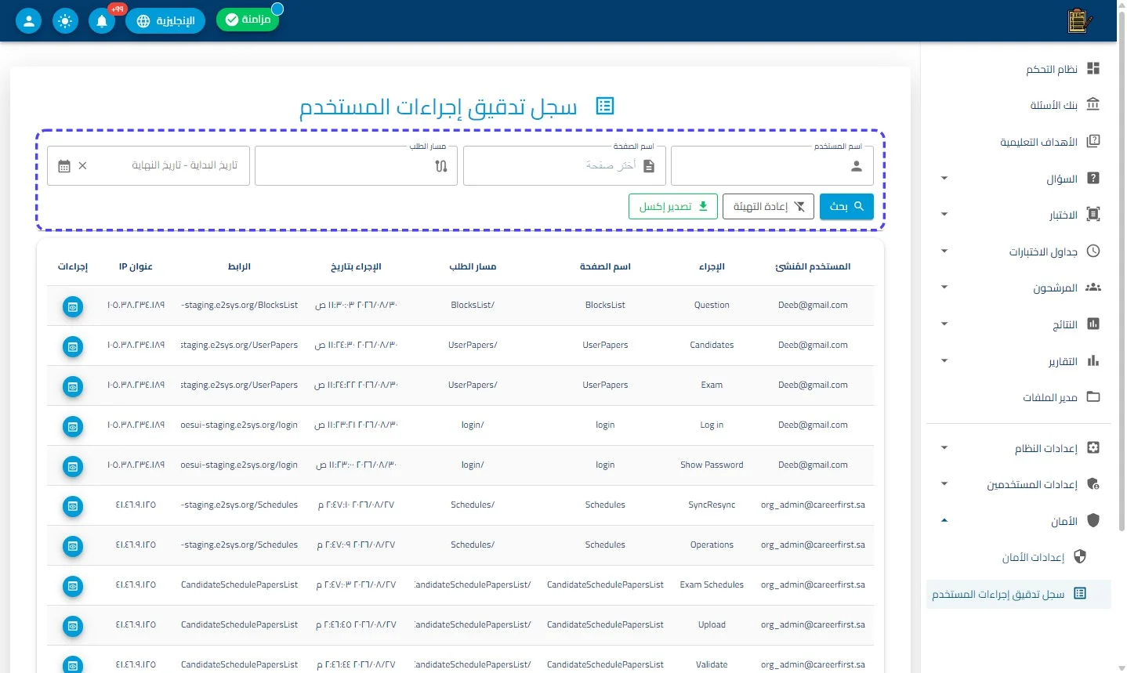Screen dimensions: 1127x673
Task: Click the clipboard app logo in the header
Action: click(1080, 21)
